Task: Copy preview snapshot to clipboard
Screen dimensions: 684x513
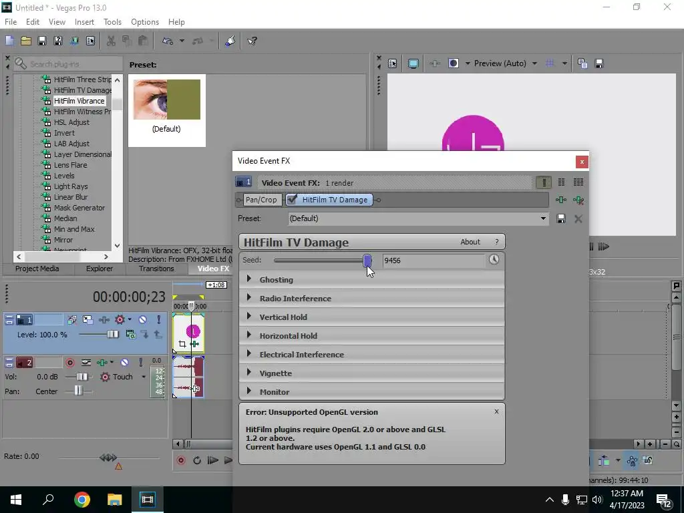Action: click(x=582, y=63)
